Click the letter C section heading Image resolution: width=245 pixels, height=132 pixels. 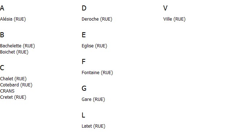tap(2, 68)
